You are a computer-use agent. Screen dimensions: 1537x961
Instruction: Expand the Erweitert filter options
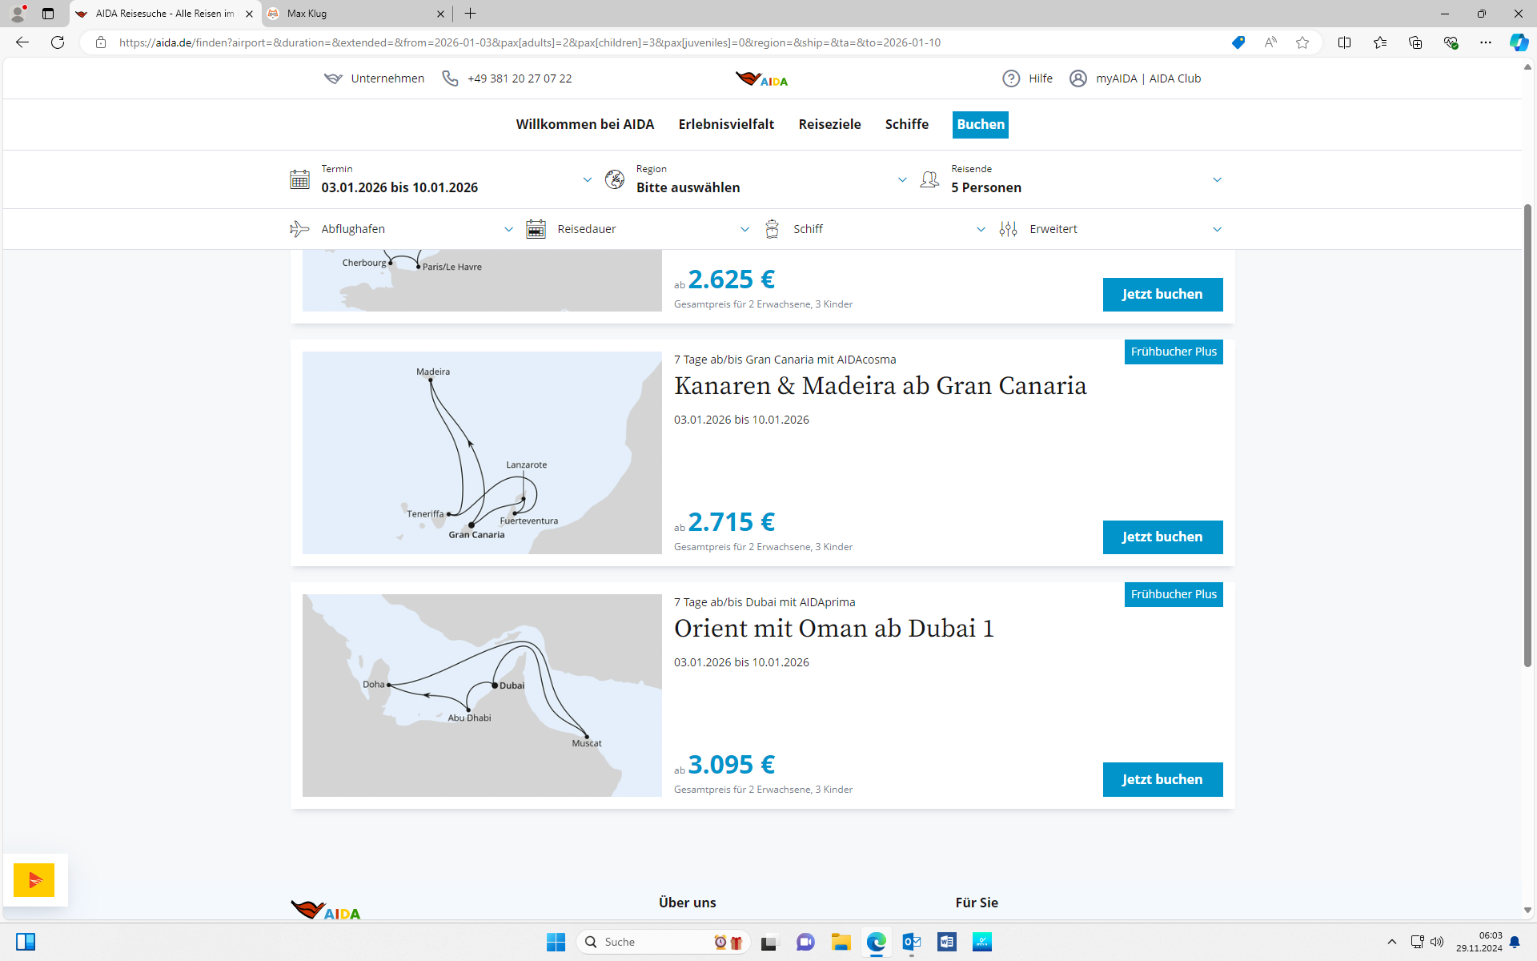pyautogui.click(x=1216, y=230)
